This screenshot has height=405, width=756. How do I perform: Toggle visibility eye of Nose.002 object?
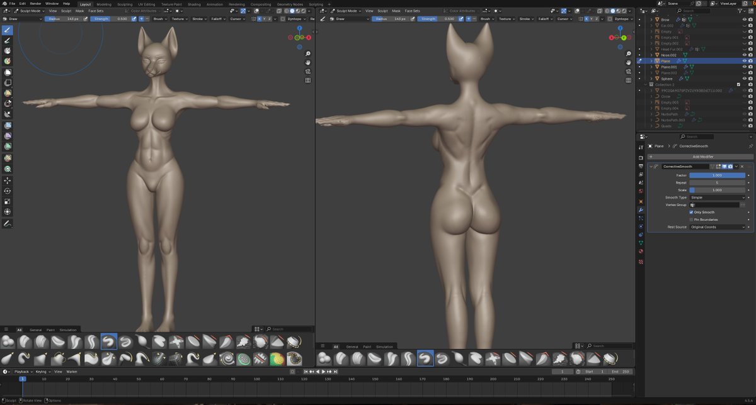click(x=744, y=55)
